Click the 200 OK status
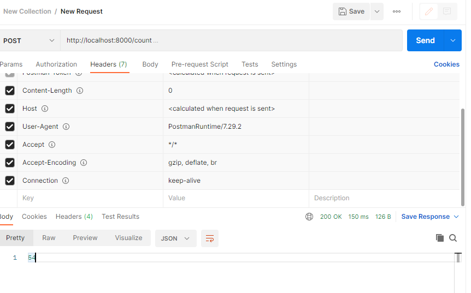Screen dimensions: 471x293 click(x=331, y=217)
